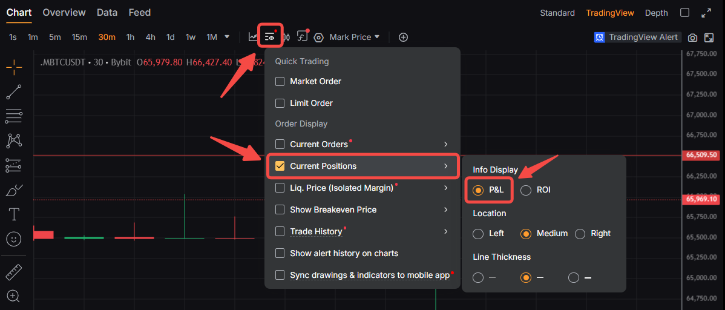Screen dimensions: 725x310
Task: Select the 4h timeframe
Action: (x=150, y=37)
